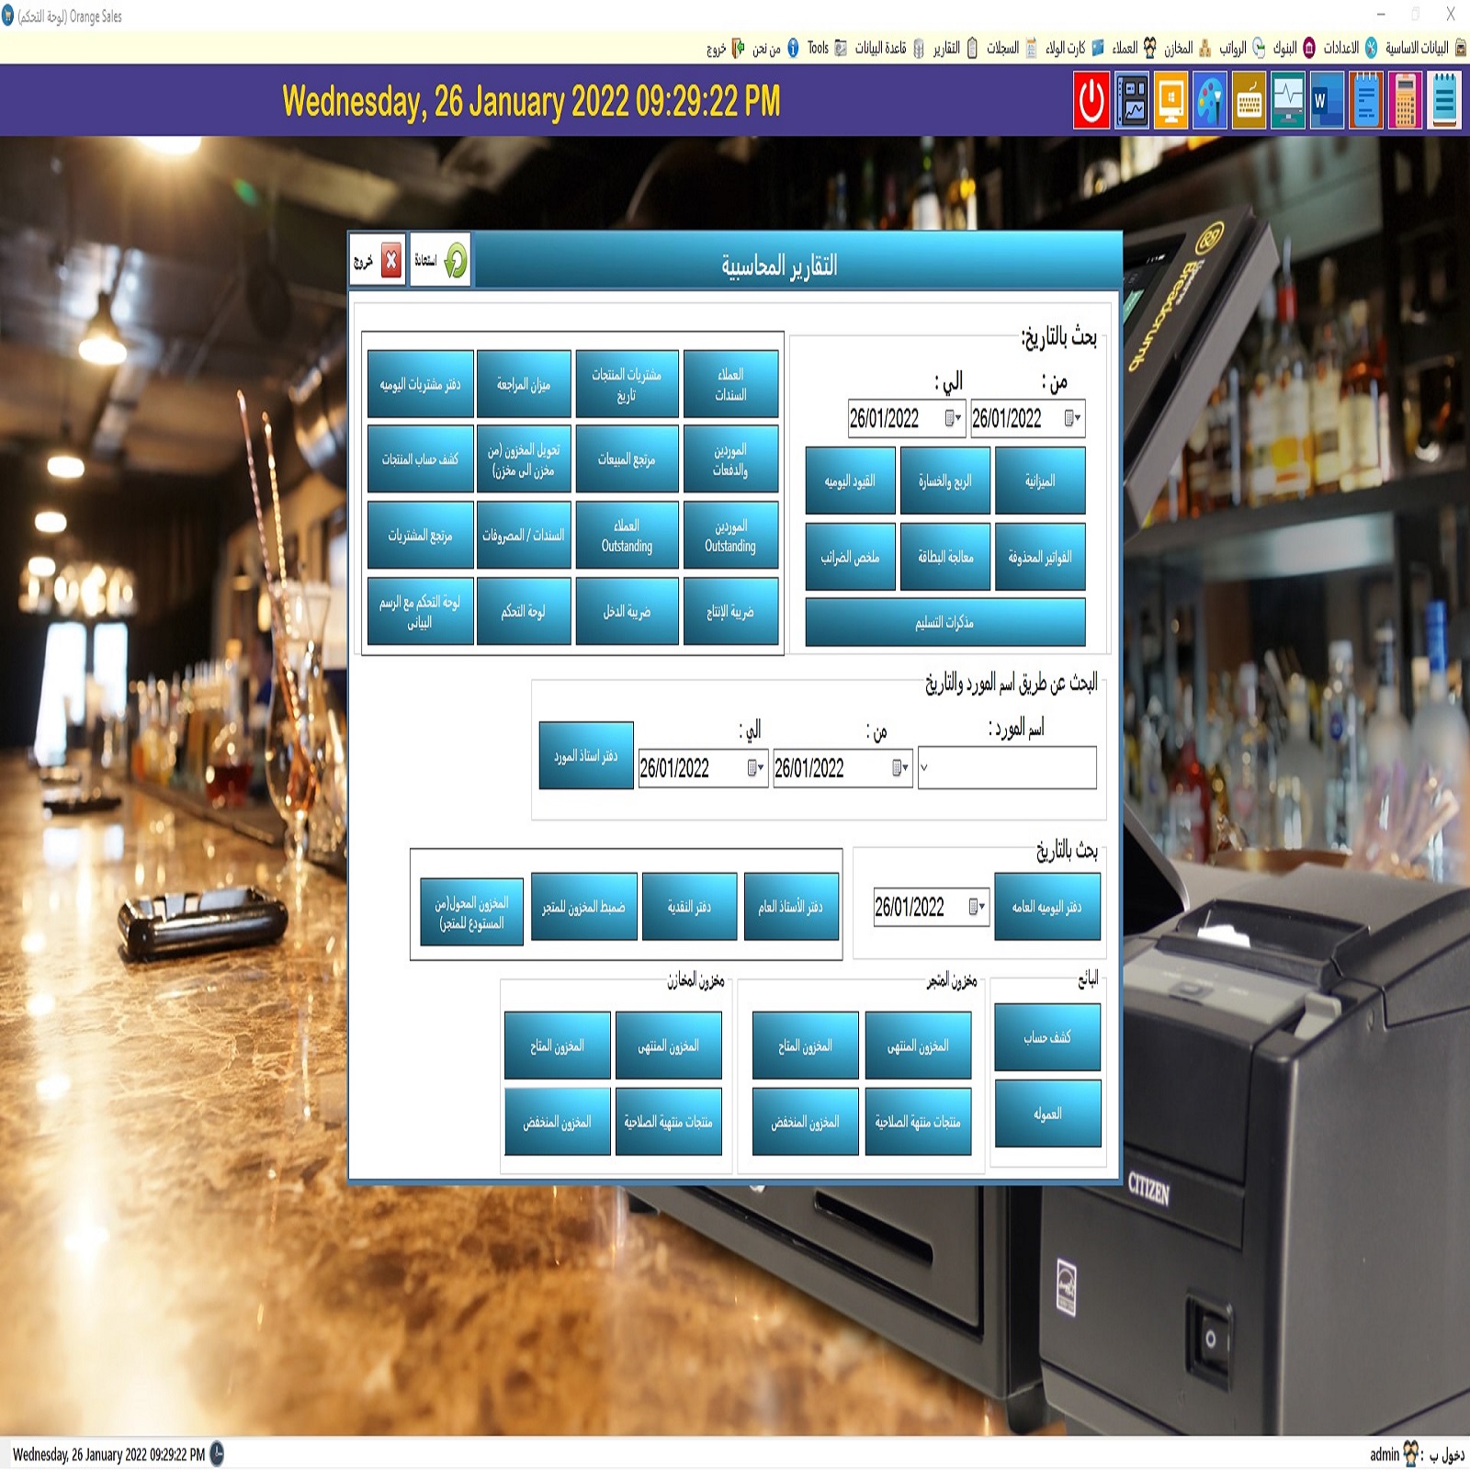The width and height of the screenshot is (1470, 1470).
Task: Click the system monitor pulse icon
Action: (x=1288, y=100)
